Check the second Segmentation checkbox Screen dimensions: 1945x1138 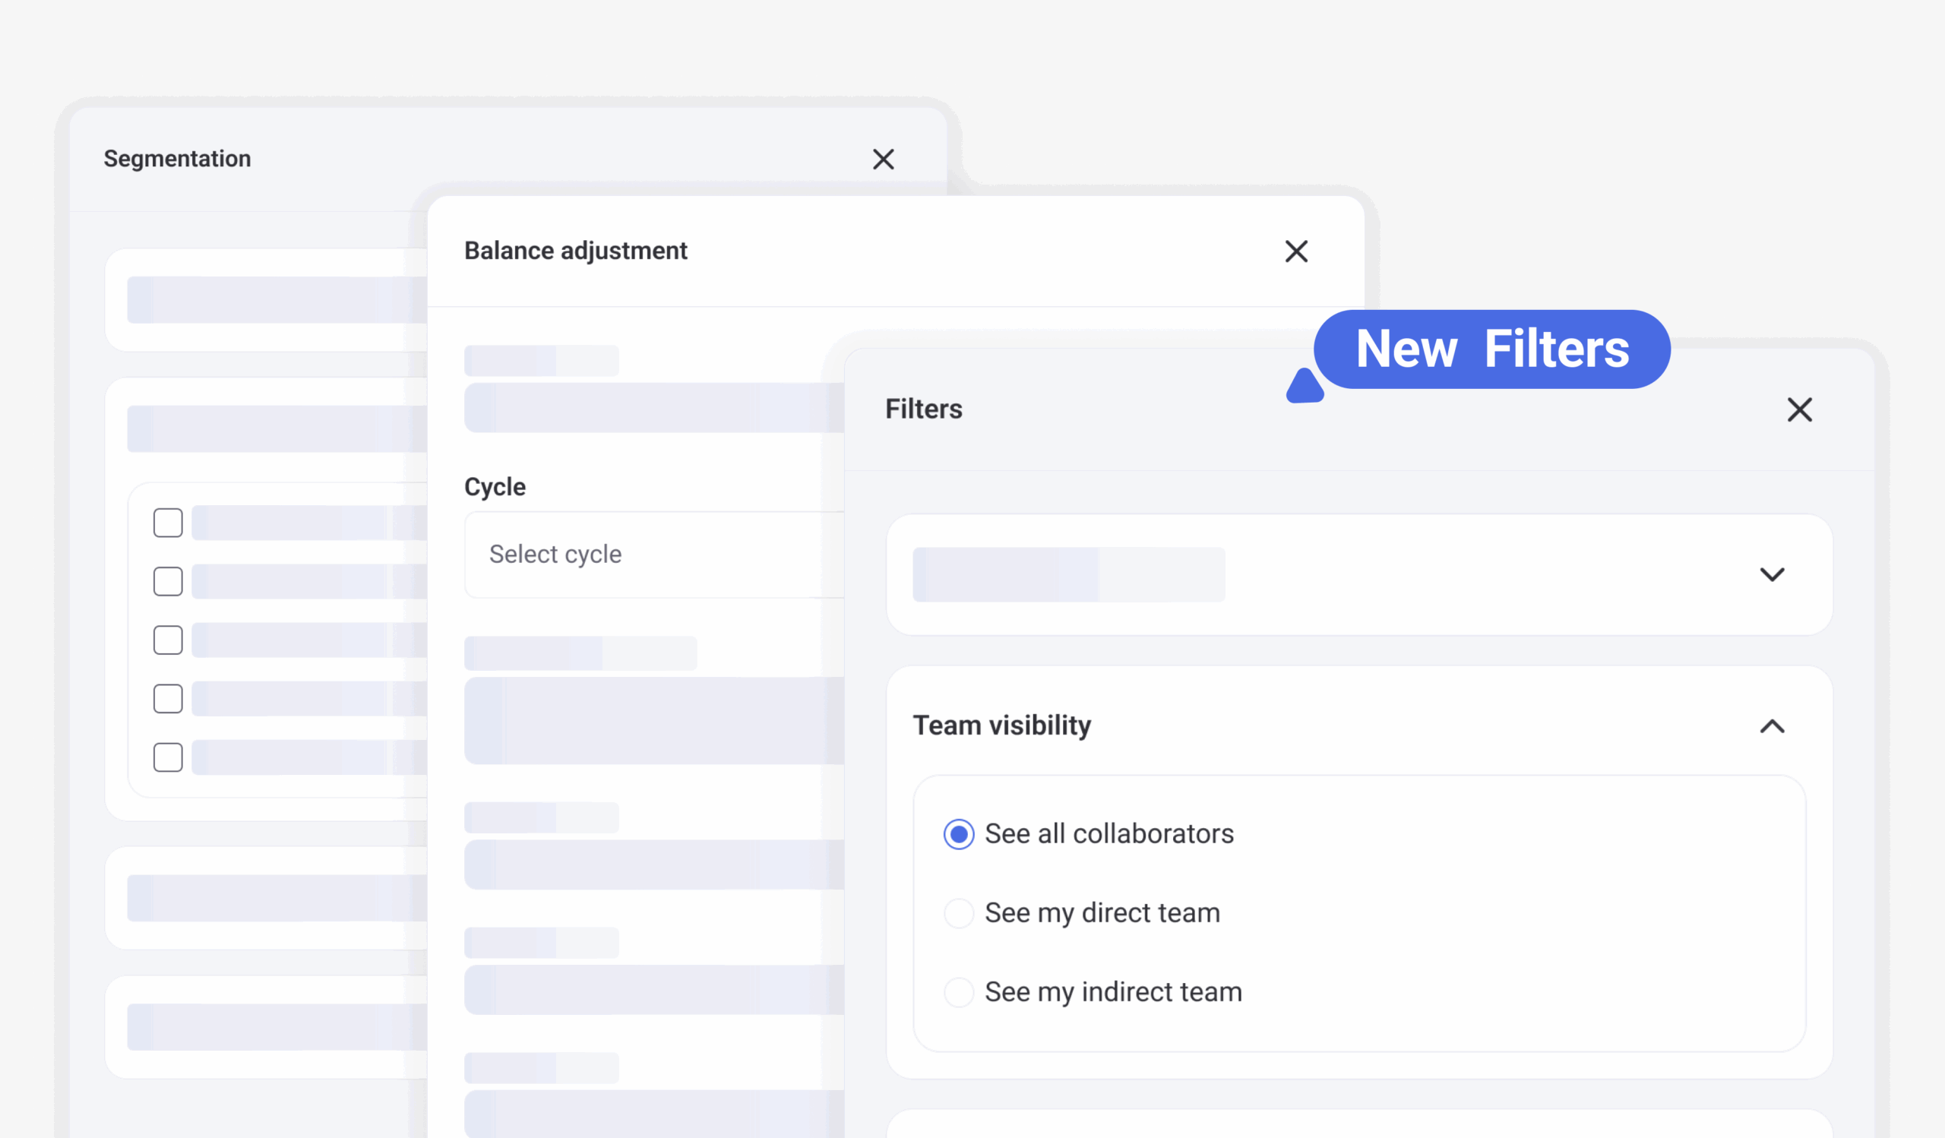click(167, 582)
